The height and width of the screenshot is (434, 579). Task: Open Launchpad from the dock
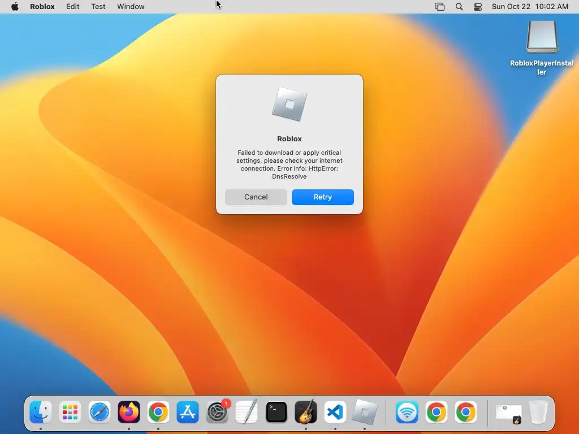pos(70,412)
